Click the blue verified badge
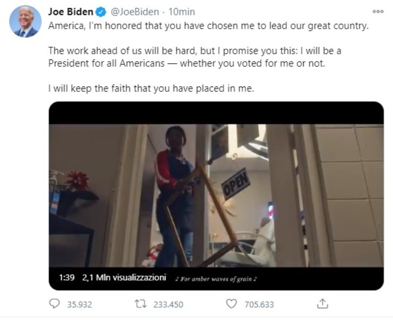This screenshot has width=393, height=320. click(100, 12)
